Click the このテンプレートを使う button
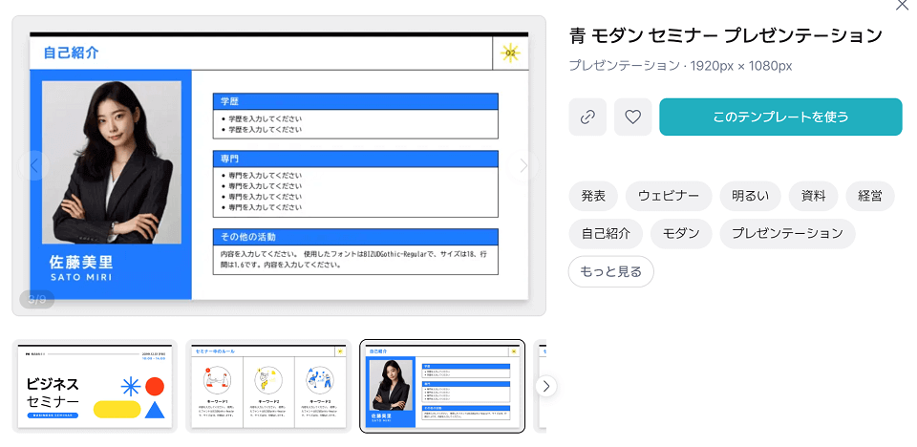917x447 pixels. 780,117
